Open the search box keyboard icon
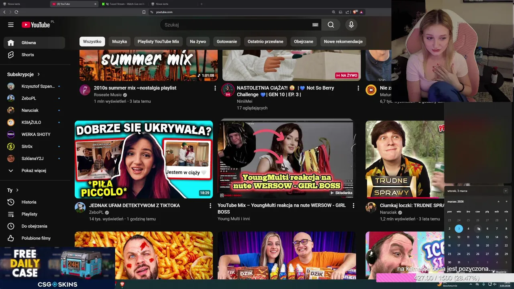This screenshot has height=289, width=514. point(315,25)
